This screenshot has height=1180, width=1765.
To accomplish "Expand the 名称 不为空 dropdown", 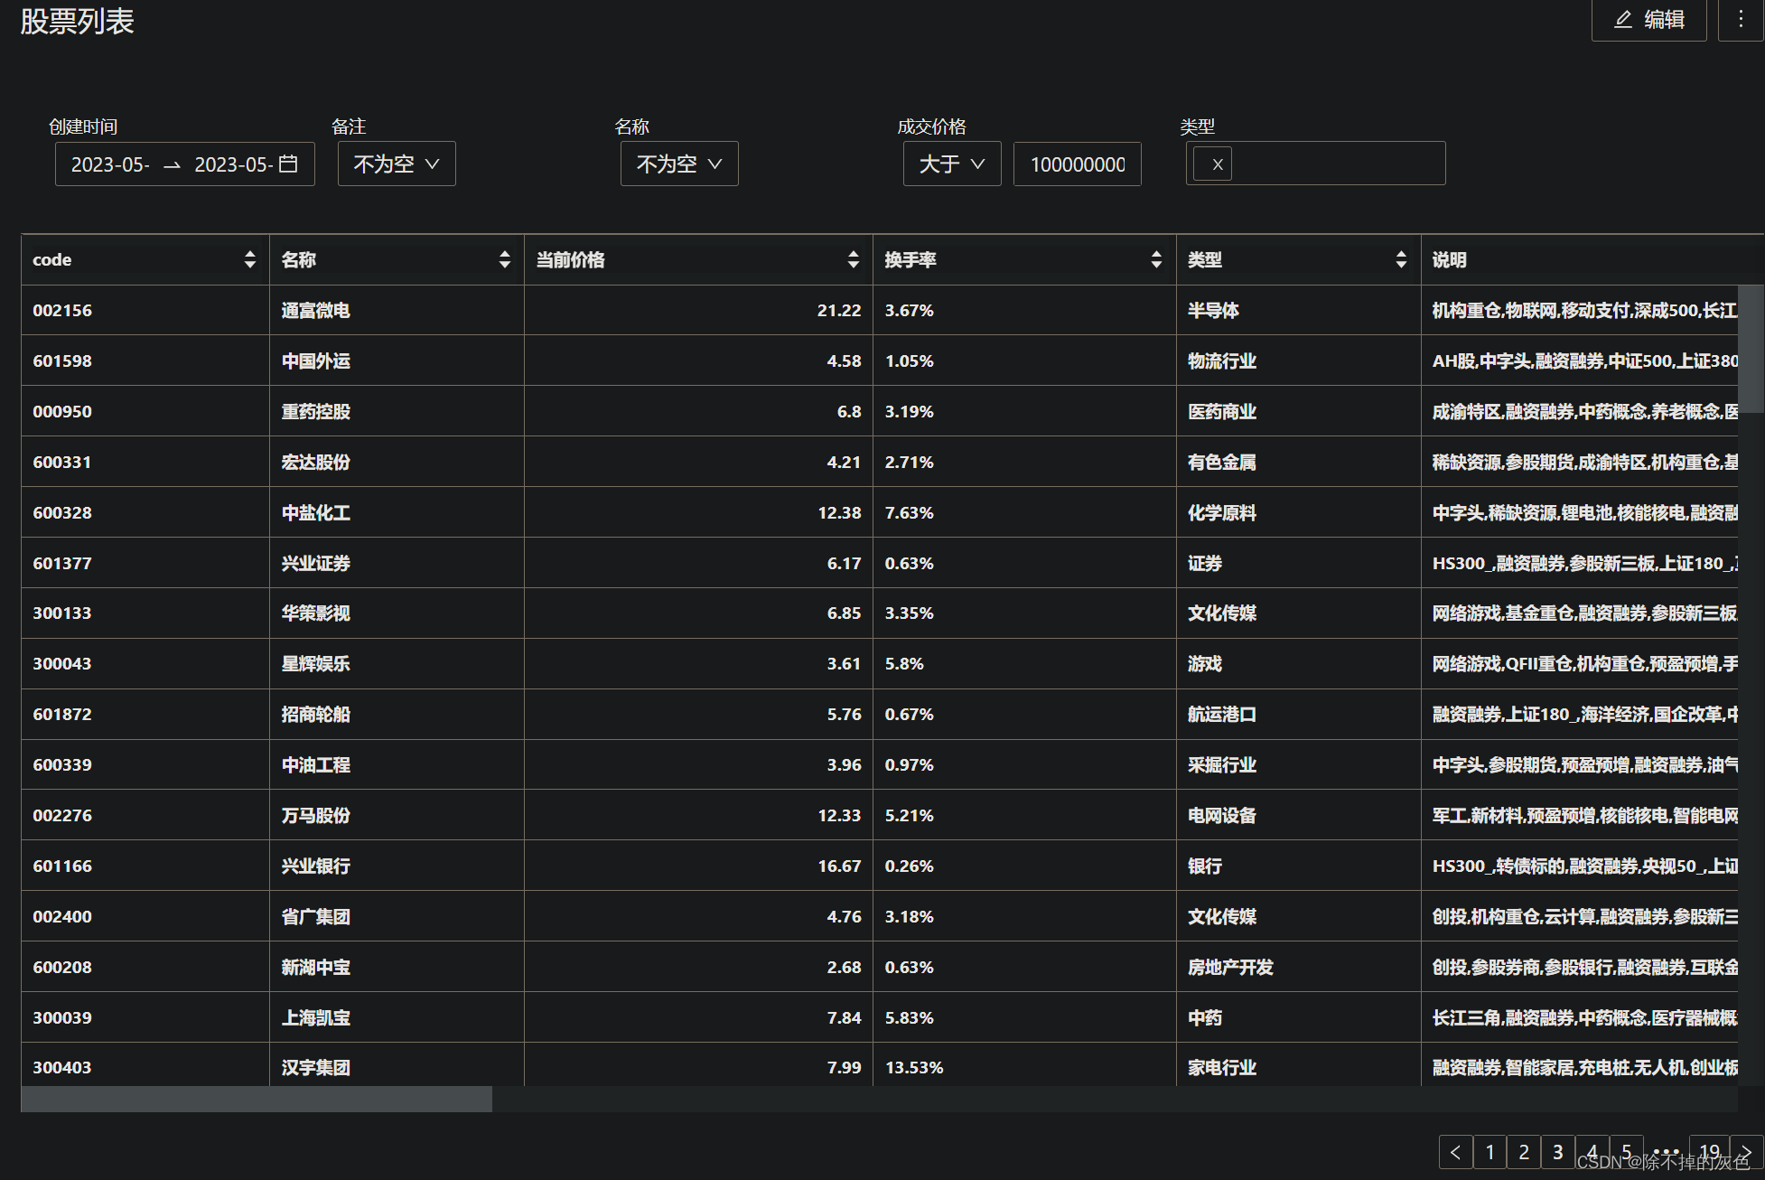I will (679, 164).
